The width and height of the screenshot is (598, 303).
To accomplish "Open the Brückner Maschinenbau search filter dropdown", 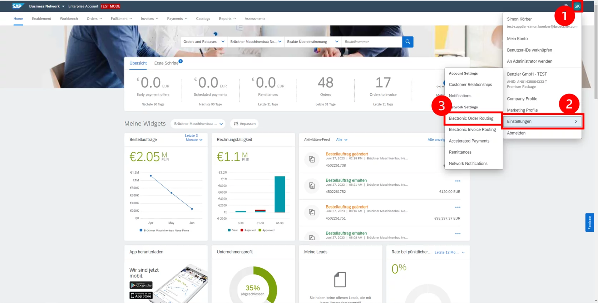I will pos(256,42).
